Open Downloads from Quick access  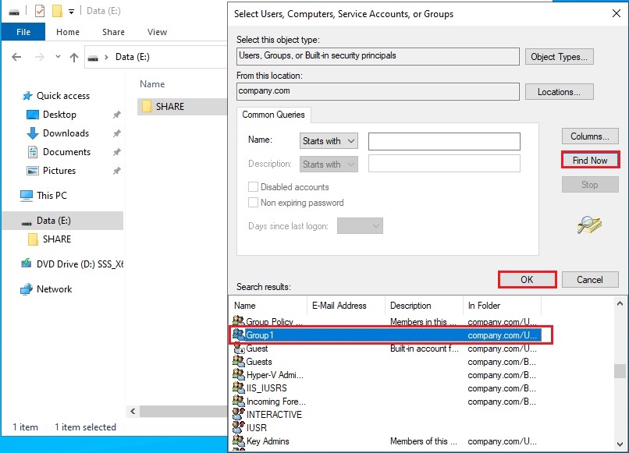point(66,133)
